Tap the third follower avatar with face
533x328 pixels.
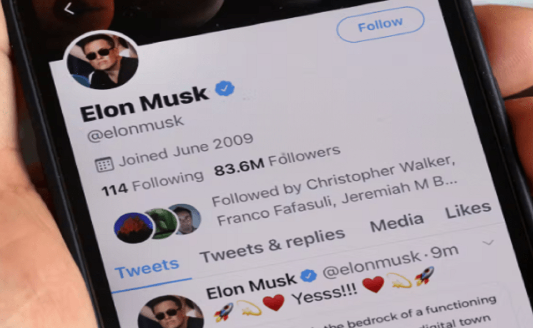coord(186,219)
